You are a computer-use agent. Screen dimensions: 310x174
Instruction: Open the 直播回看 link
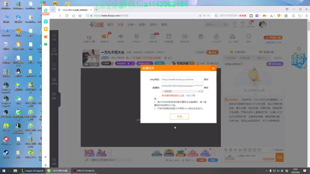click(x=267, y=52)
